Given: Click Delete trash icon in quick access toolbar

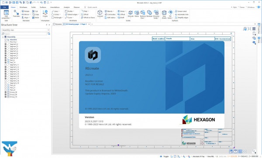Looking at the screenshot, I should pyautogui.click(x=45, y=3).
